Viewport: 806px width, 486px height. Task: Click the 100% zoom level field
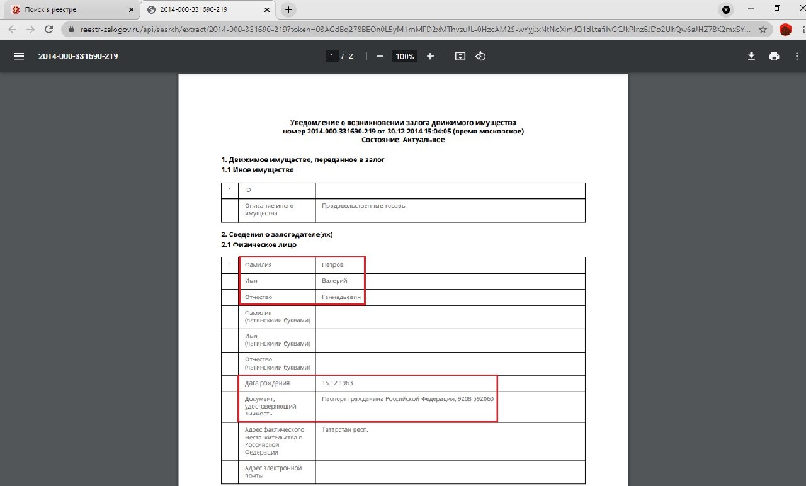(x=404, y=56)
